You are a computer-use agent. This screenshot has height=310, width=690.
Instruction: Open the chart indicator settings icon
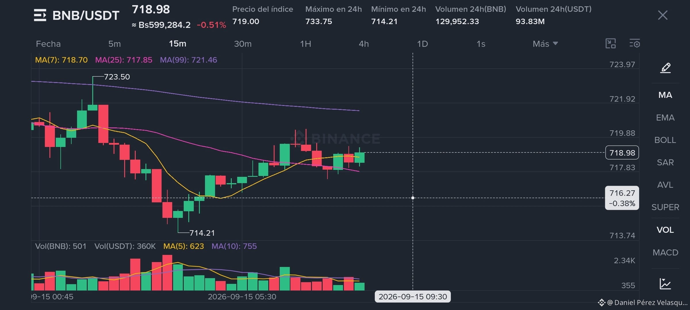(635, 44)
